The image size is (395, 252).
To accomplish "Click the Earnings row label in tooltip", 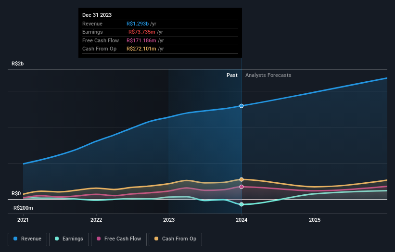I will click(92, 32).
